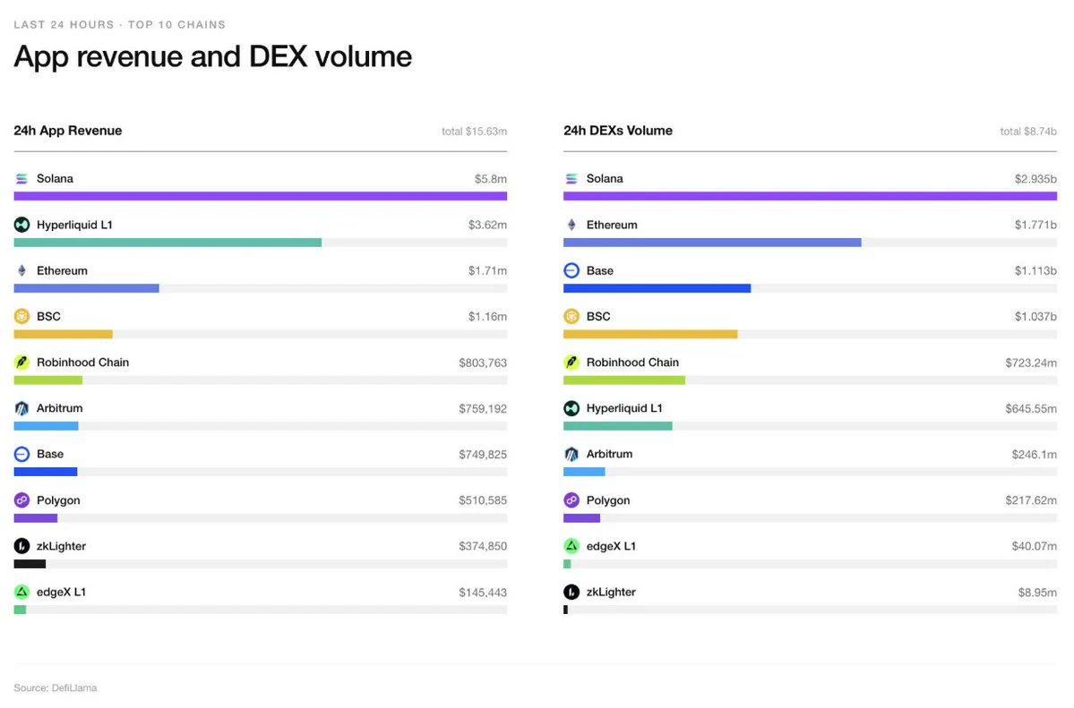
Task: Click the edgeX L1 icon in App Revenue
Action: click(x=21, y=592)
